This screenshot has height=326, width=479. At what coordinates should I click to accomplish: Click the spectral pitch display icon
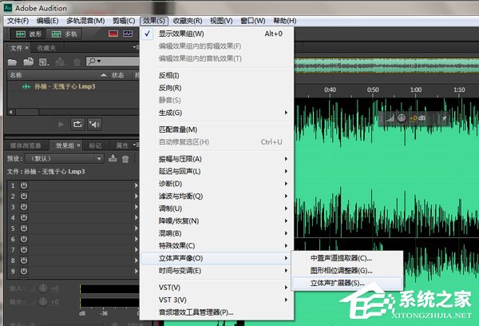(128, 34)
